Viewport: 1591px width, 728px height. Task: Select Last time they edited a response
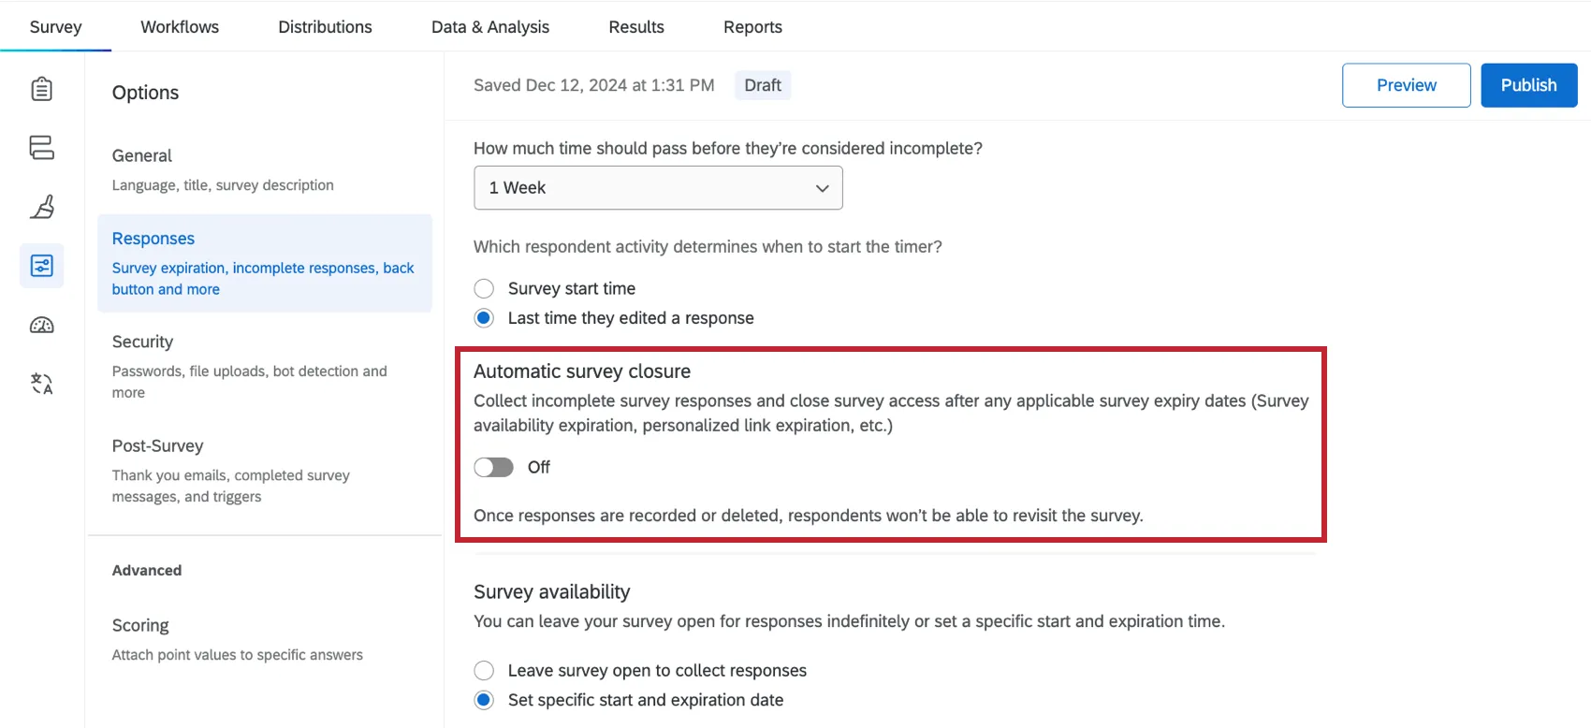484,317
